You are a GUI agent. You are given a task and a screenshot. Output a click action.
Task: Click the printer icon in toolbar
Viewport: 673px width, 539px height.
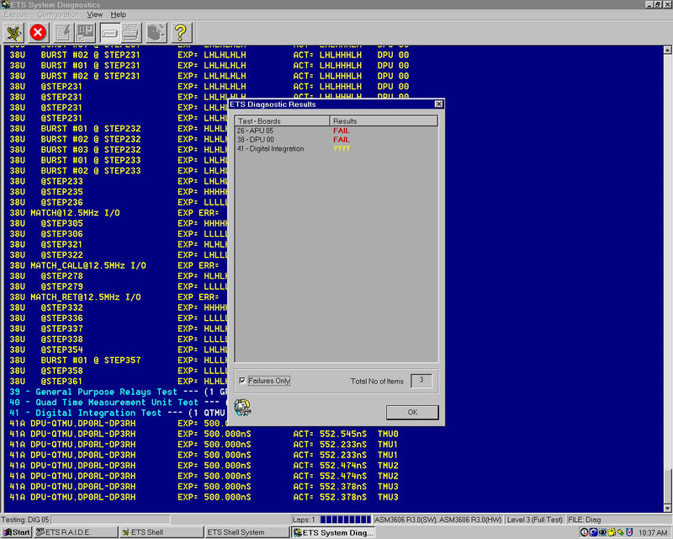click(132, 33)
